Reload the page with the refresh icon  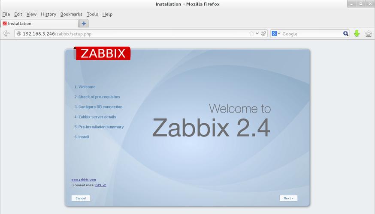click(263, 34)
